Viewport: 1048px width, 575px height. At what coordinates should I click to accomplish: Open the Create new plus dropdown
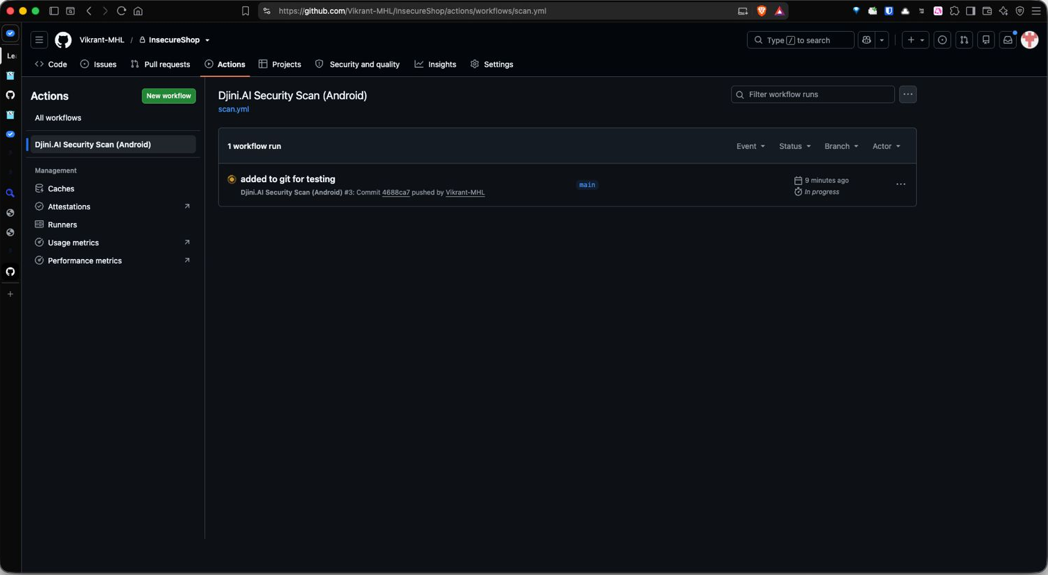coord(916,40)
